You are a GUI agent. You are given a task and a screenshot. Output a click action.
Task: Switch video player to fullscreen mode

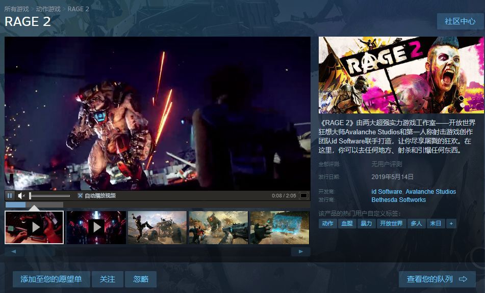pos(304,195)
